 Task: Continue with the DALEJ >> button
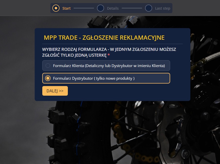[55, 91]
